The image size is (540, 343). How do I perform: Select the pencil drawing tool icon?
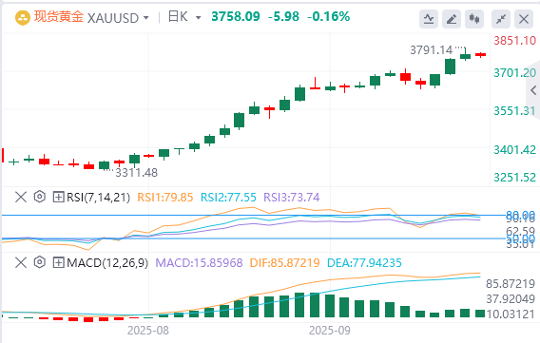pyautogui.click(x=452, y=19)
